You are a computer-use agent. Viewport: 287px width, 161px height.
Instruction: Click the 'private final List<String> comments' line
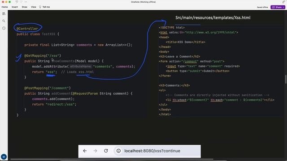pyautogui.click(x=78, y=45)
